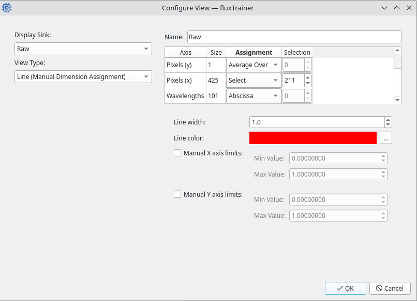Click the Assignment column header
The image size is (417, 301).
(254, 53)
